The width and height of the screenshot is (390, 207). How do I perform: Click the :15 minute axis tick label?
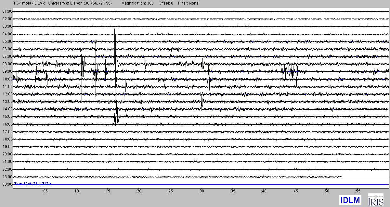[x=107, y=191]
